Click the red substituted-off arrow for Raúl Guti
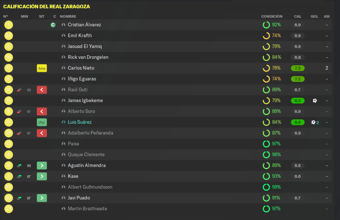 coord(42,90)
